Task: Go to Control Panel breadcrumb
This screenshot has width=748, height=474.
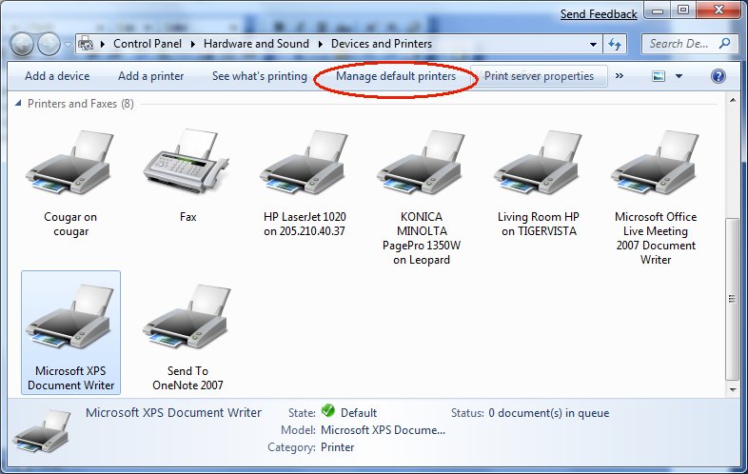Action: 148,44
